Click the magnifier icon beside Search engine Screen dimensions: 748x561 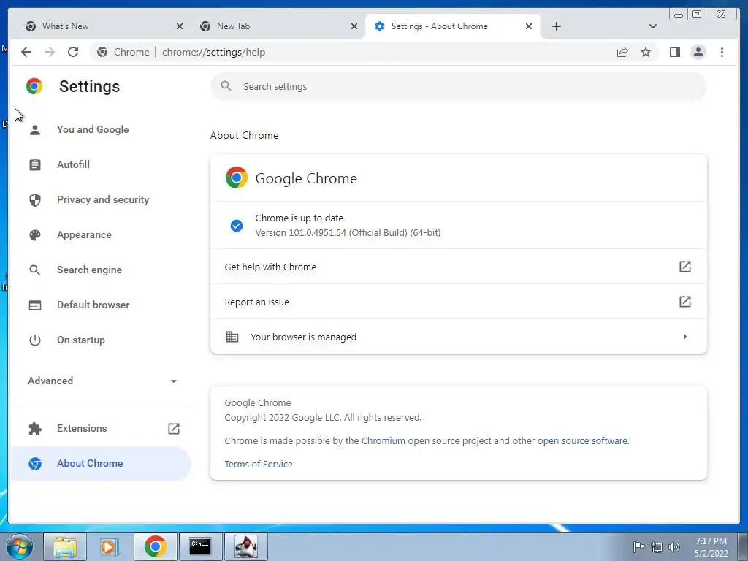click(x=35, y=270)
